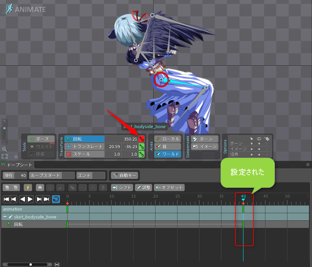Toggle ボーン row selectable dot
This screenshot has width=312, height=267.
[252, 144]
